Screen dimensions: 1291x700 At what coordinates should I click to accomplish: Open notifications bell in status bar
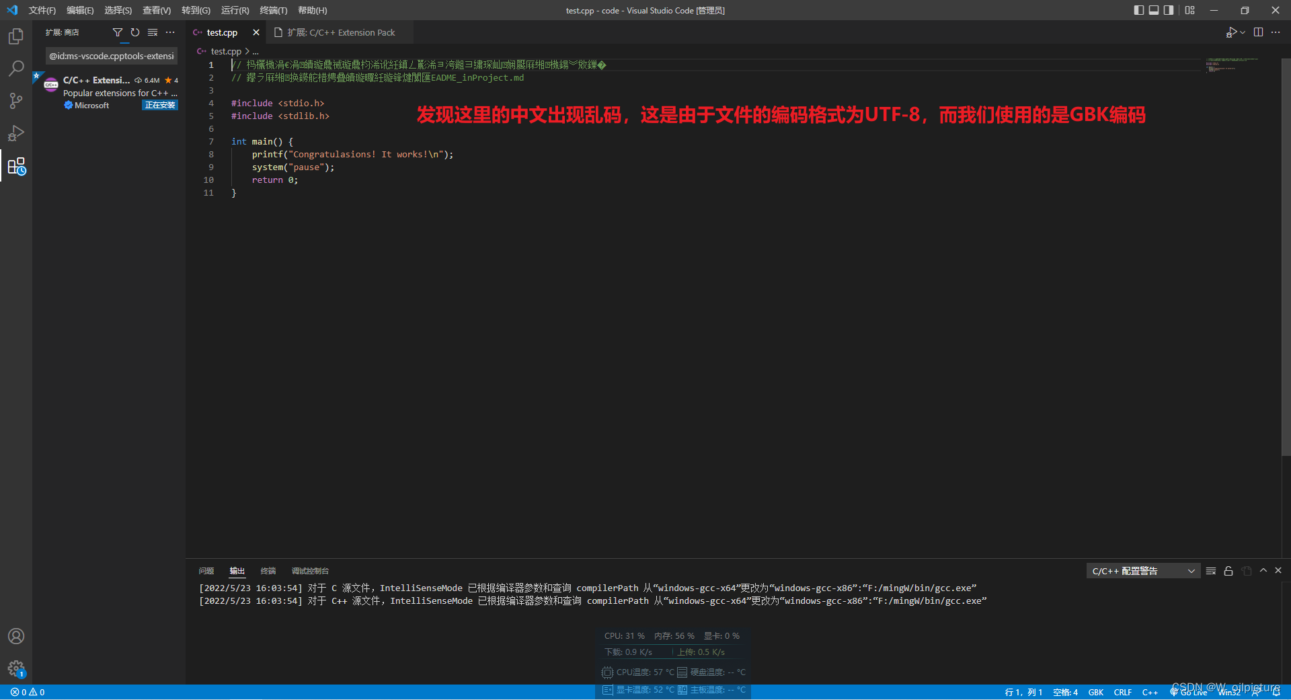click(1276, 692)
